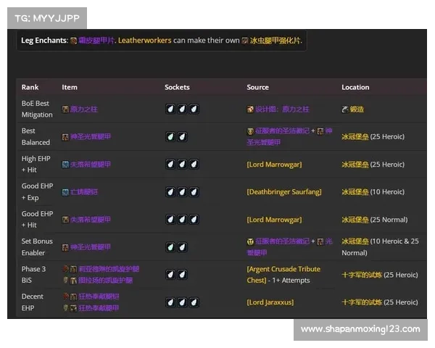Open blacksmithing location link in first row
Image resolution: width=435 pixels, height=348 pixels.
coord(357,109)
